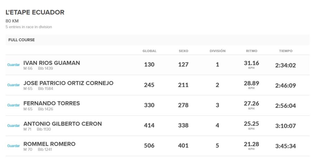Screen dimensions: 315x161
Task: Click the GLOBAL column header
Action: 149,51
